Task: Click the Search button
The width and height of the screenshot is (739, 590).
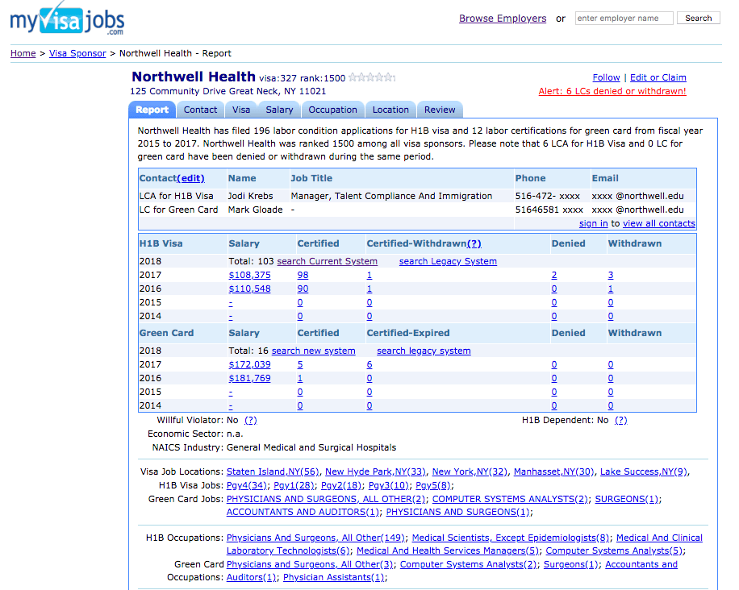Action: 698,19
